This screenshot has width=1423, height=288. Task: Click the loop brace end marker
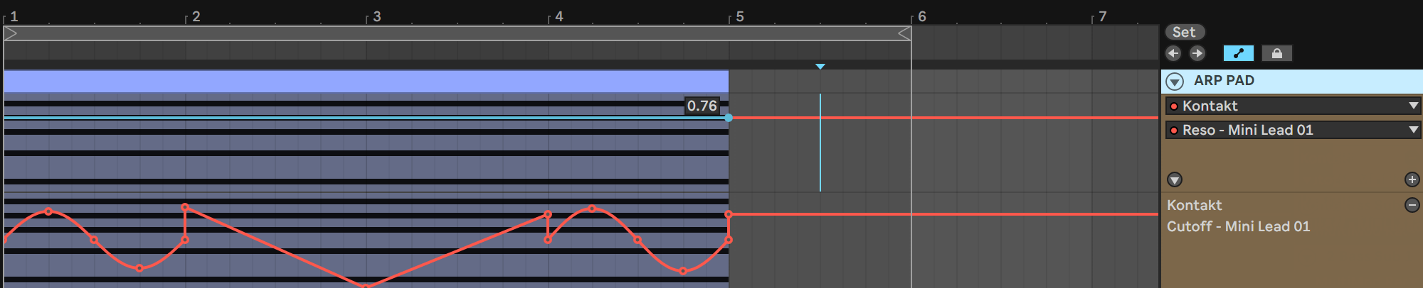click(x=904, y=33)
